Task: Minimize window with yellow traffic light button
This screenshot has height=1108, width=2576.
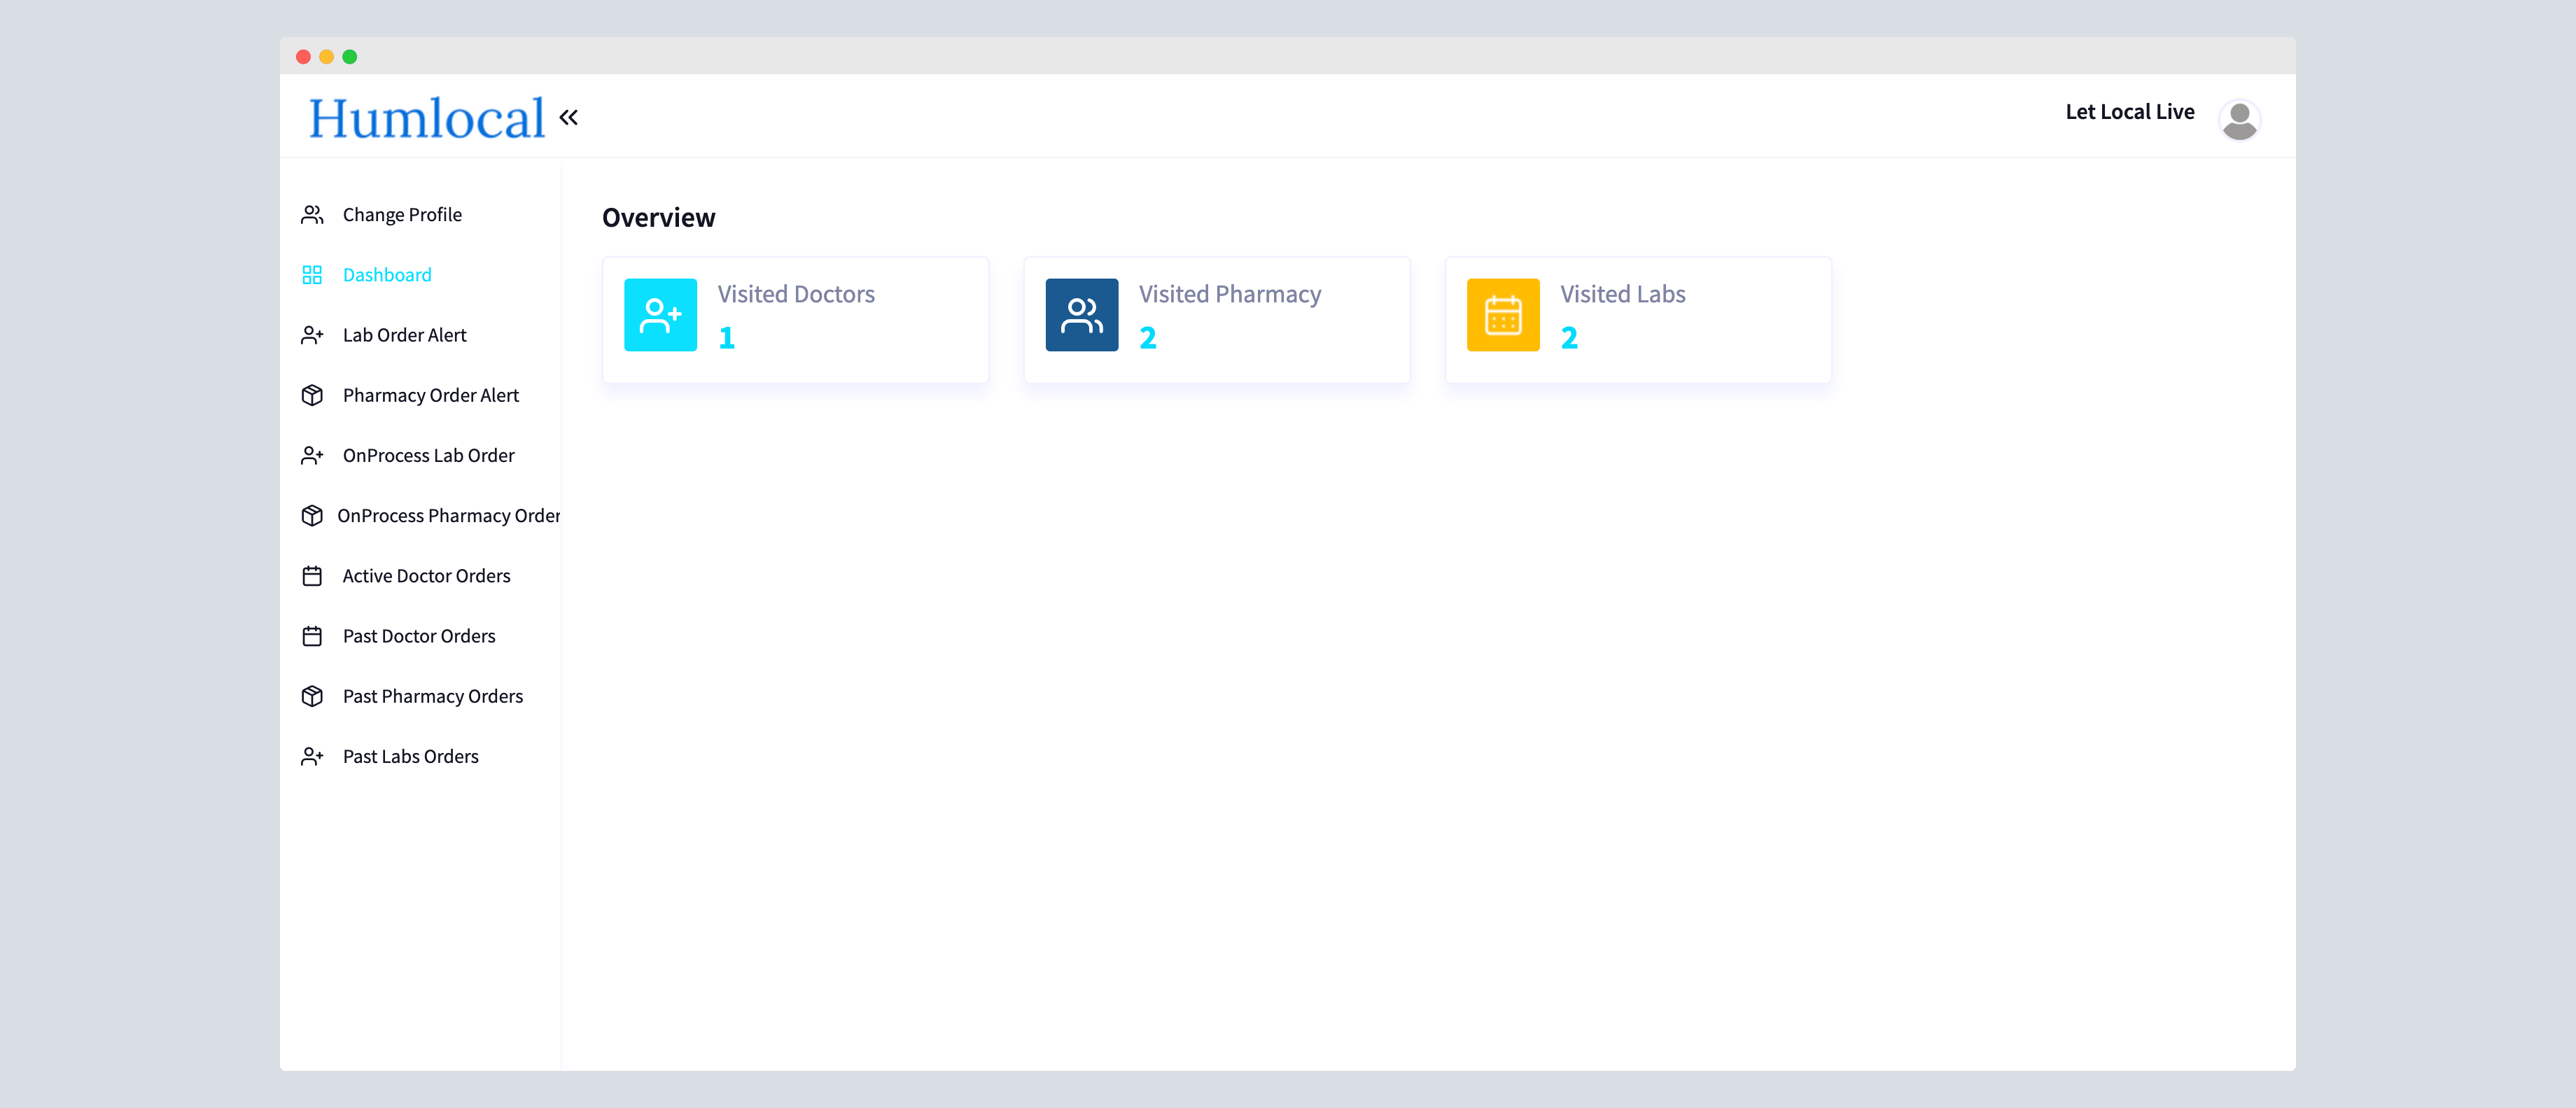Action: pyautogui.click(x=326, y=57)
